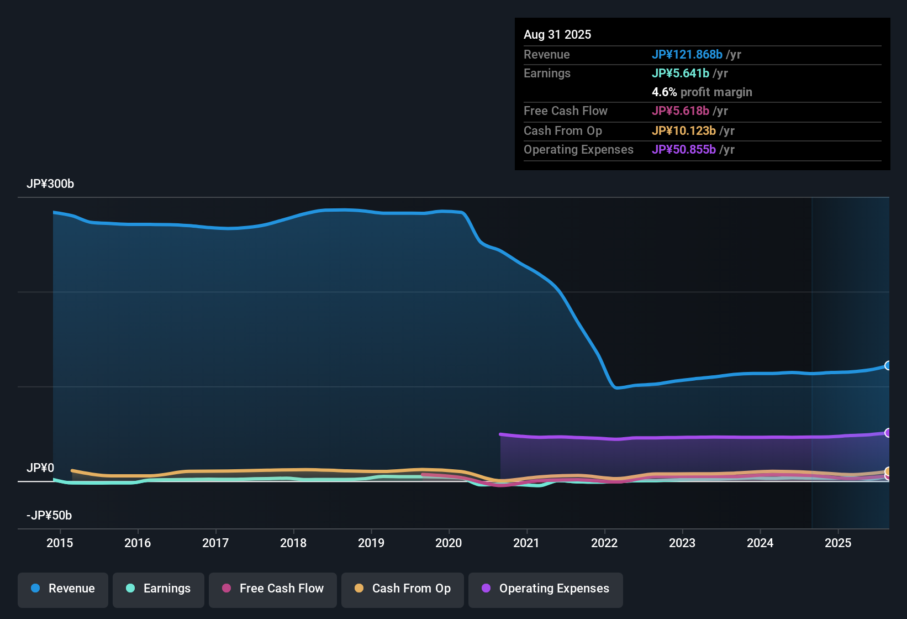Screen dimensions: 907x619
Task: Click the 2025 x-axis label
Action: [x=838, y=543]
